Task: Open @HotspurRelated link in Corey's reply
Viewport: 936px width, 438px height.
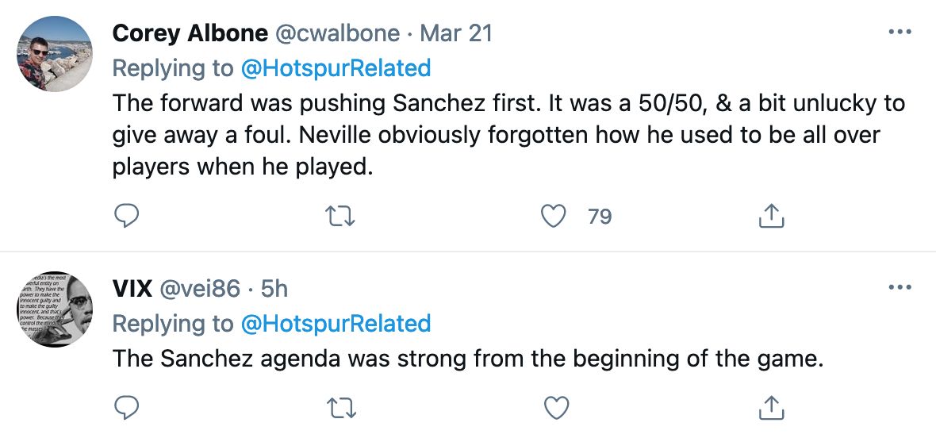Action: pos(336,68)
